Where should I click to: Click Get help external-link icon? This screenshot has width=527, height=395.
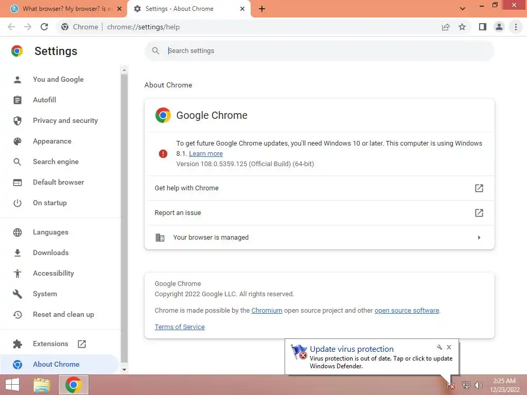pos(479,188)
